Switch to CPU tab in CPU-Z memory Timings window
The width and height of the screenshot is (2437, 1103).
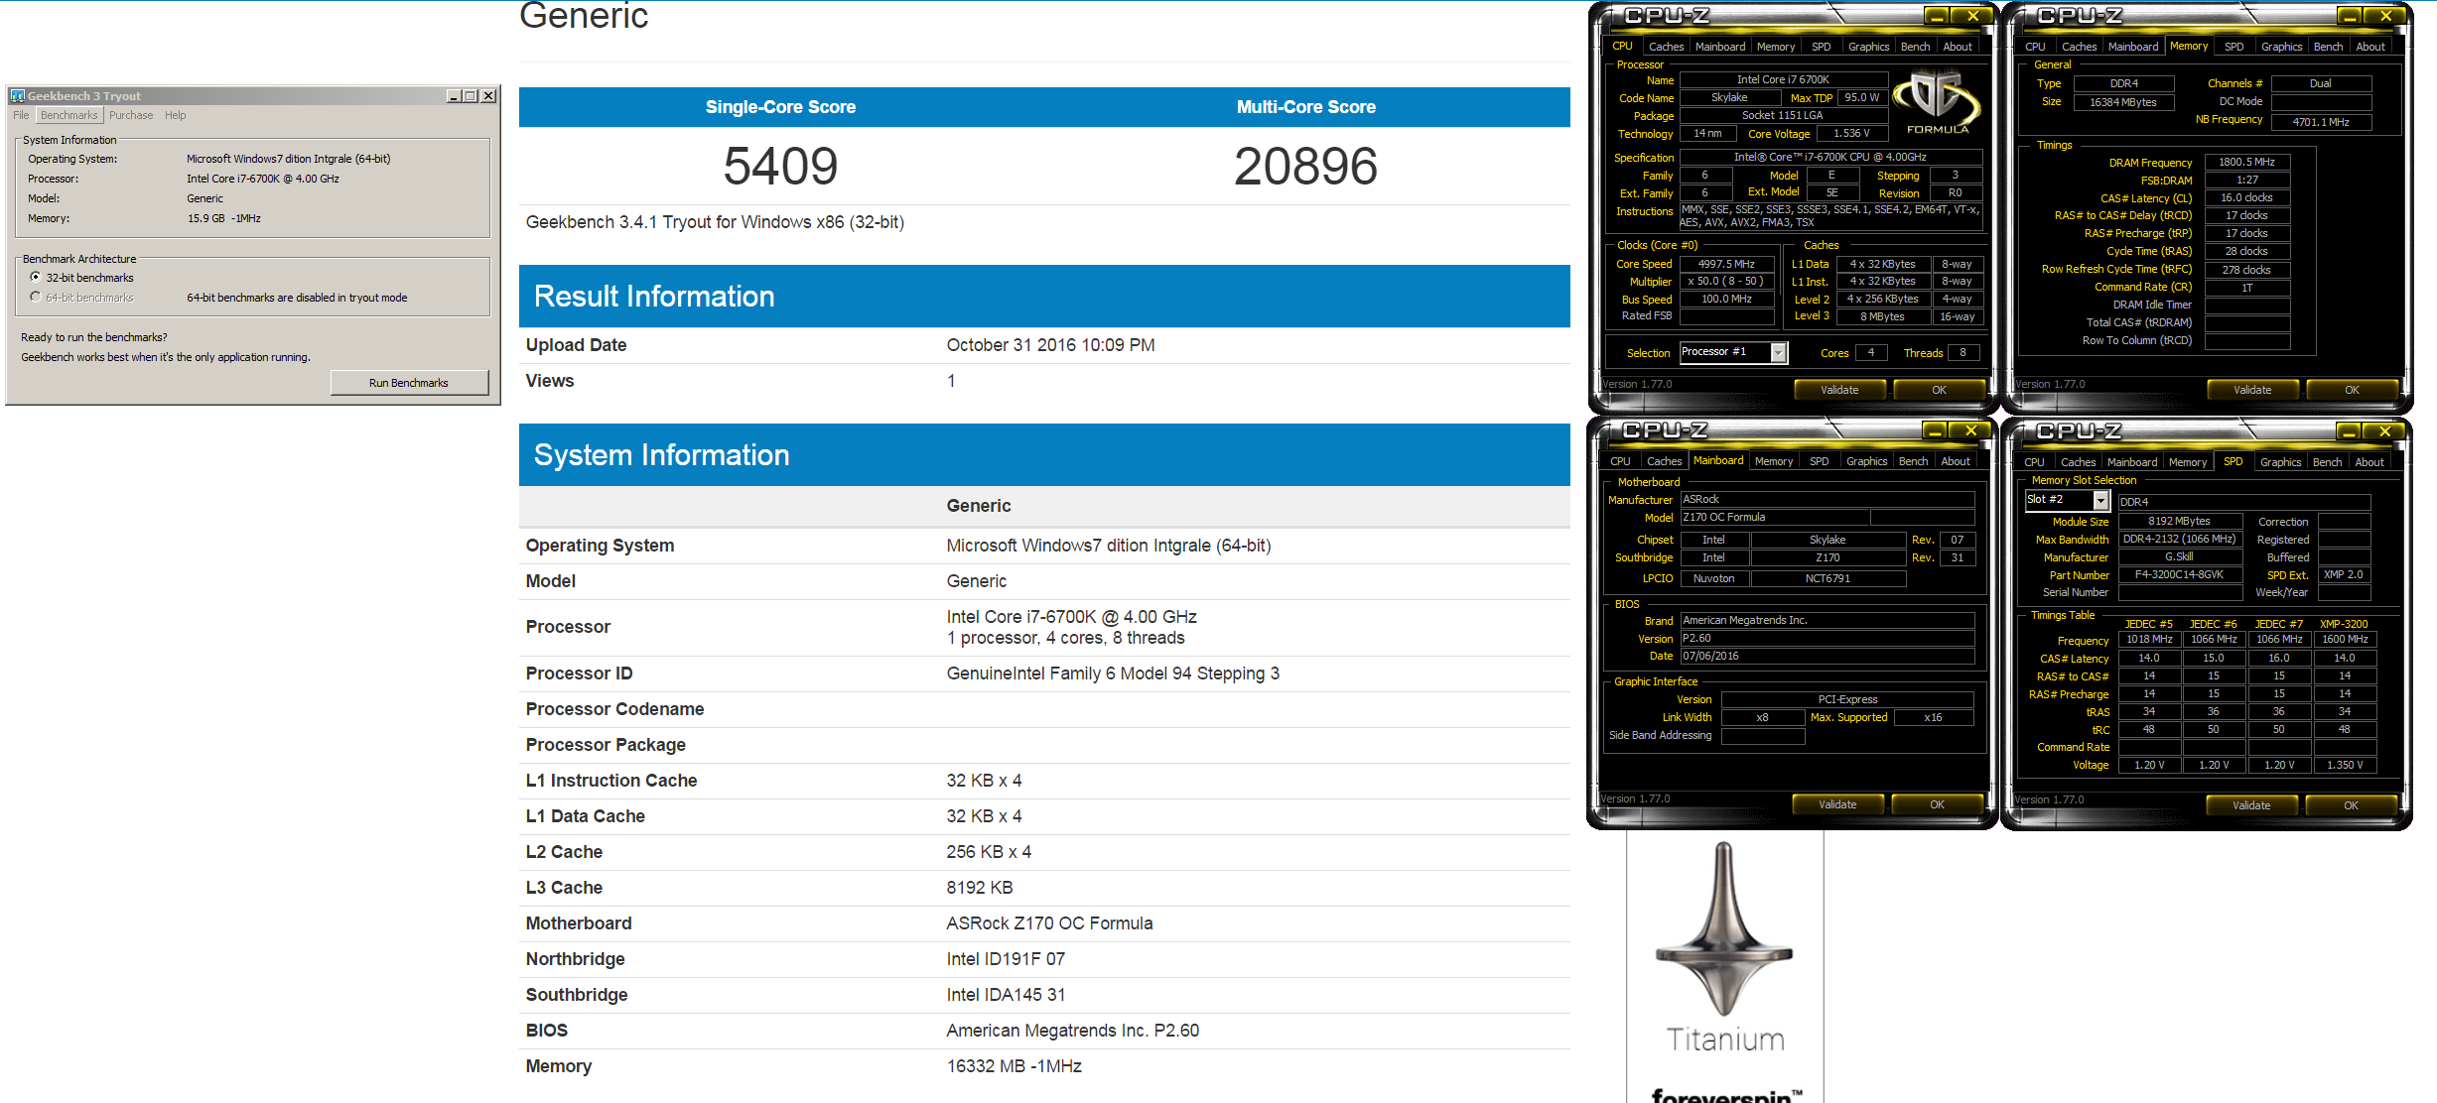2035,47
